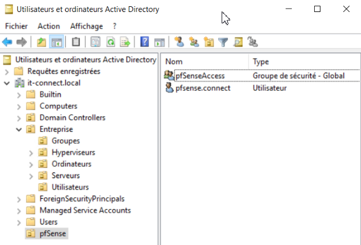Click the pfsense.connect user icon
The image size is (361, 245).
click(x=169, y=88)
